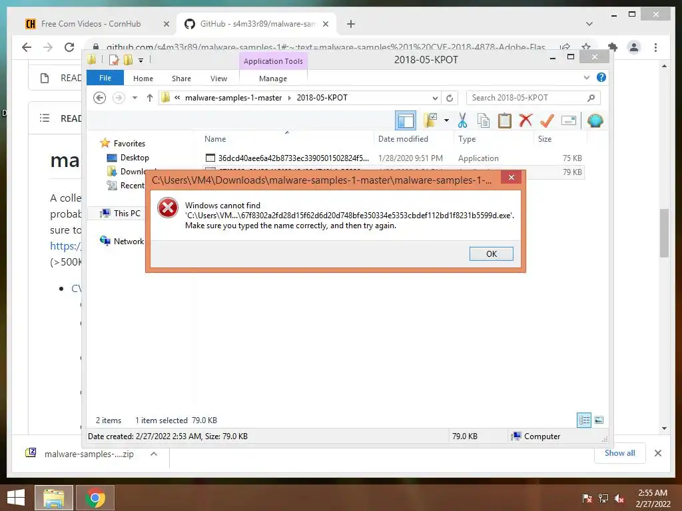The image size is (682, 511).
Task: Click Explorer's Forward navigation arrow
Action: point(119,98)
